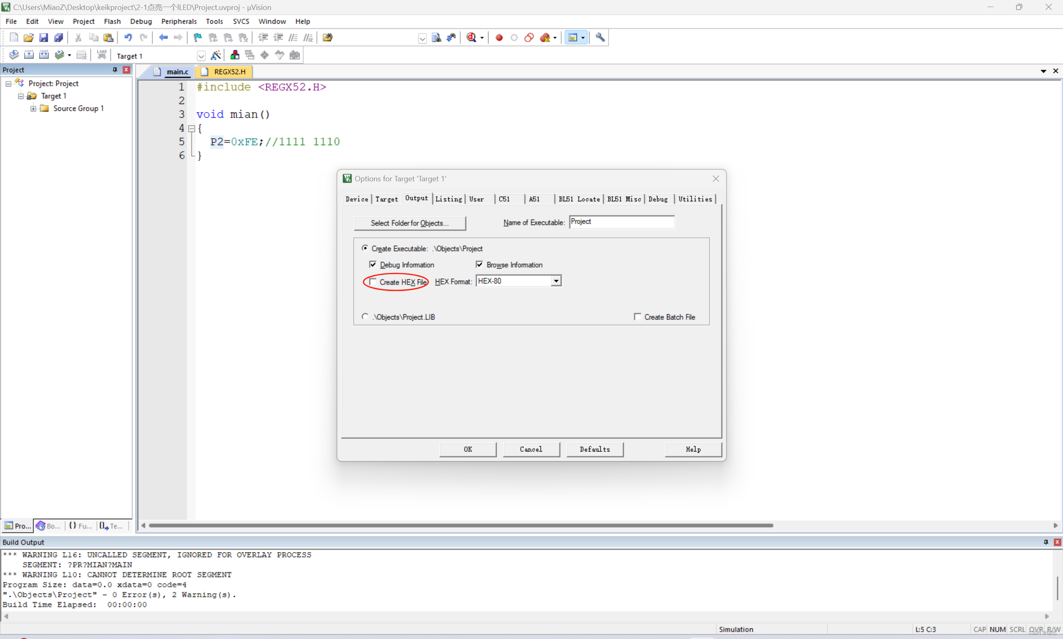Click the Manage Multi-Project Workspace icon
The image size is (1063, 639).
point(250,55)
